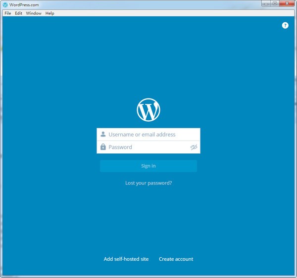This screenshot has height=278, width=297.
Task: Close the WordPress.com window
Action: coord(287,3)
